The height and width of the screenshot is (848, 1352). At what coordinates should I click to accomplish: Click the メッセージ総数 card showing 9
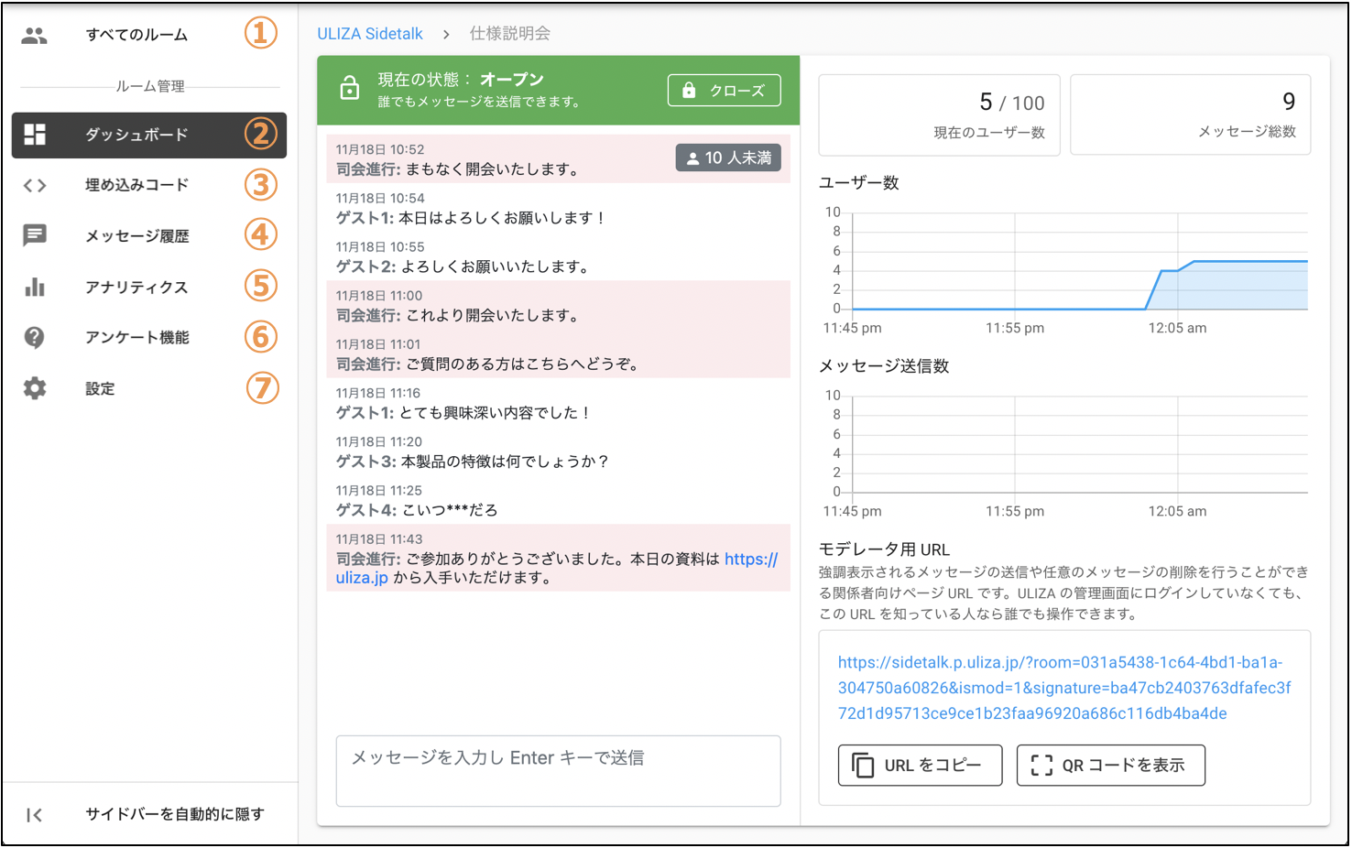[1190, 114]
